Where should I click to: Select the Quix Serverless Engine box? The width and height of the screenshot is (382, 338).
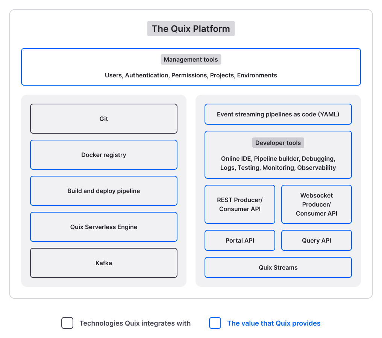click(x=104, y=227)
